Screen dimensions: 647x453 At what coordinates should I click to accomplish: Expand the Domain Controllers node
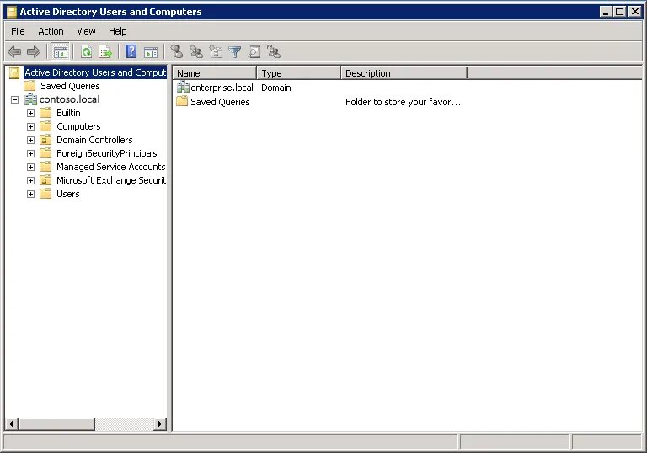30,141
